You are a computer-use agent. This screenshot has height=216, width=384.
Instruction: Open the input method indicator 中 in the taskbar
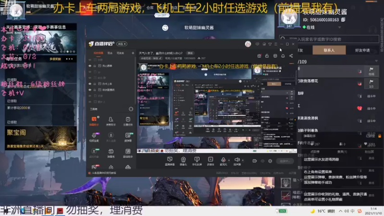353,211
